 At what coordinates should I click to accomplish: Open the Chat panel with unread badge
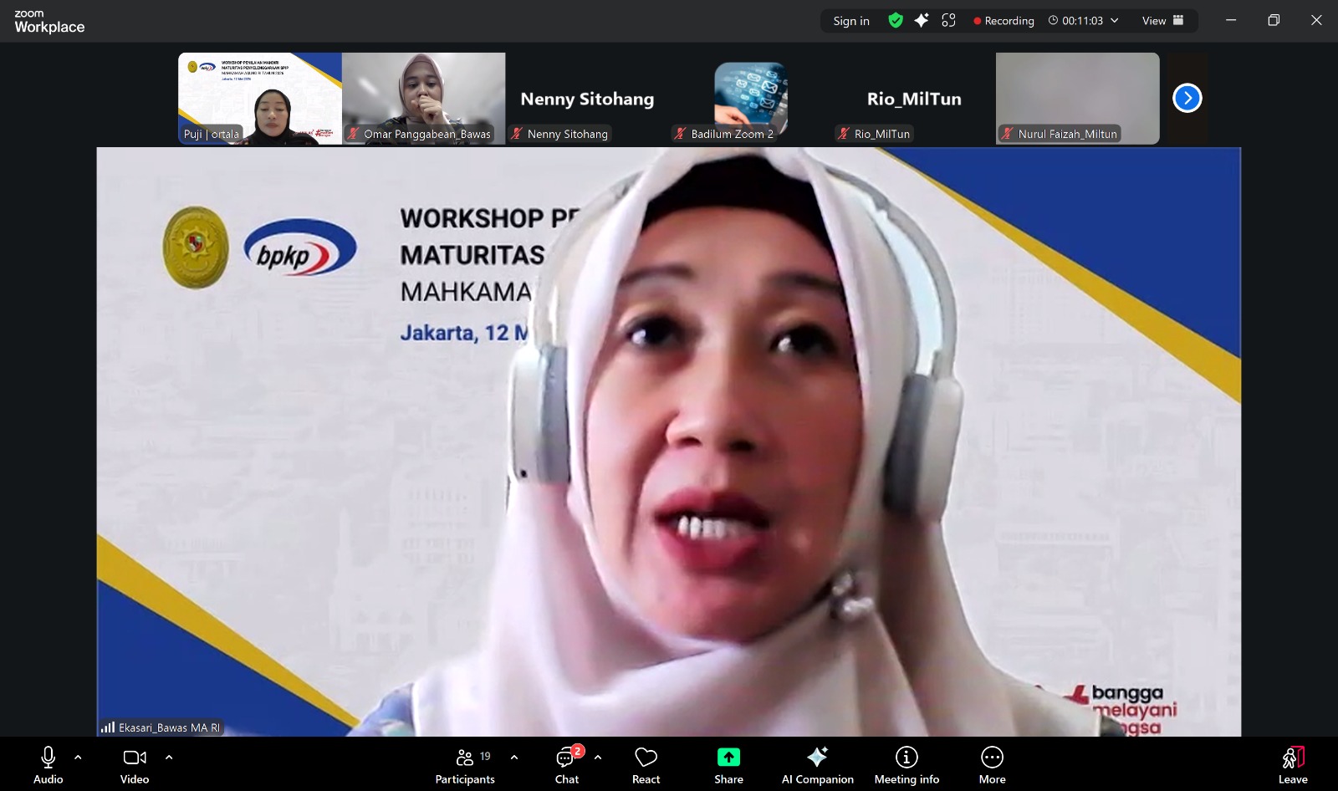(x=567, y=765)
